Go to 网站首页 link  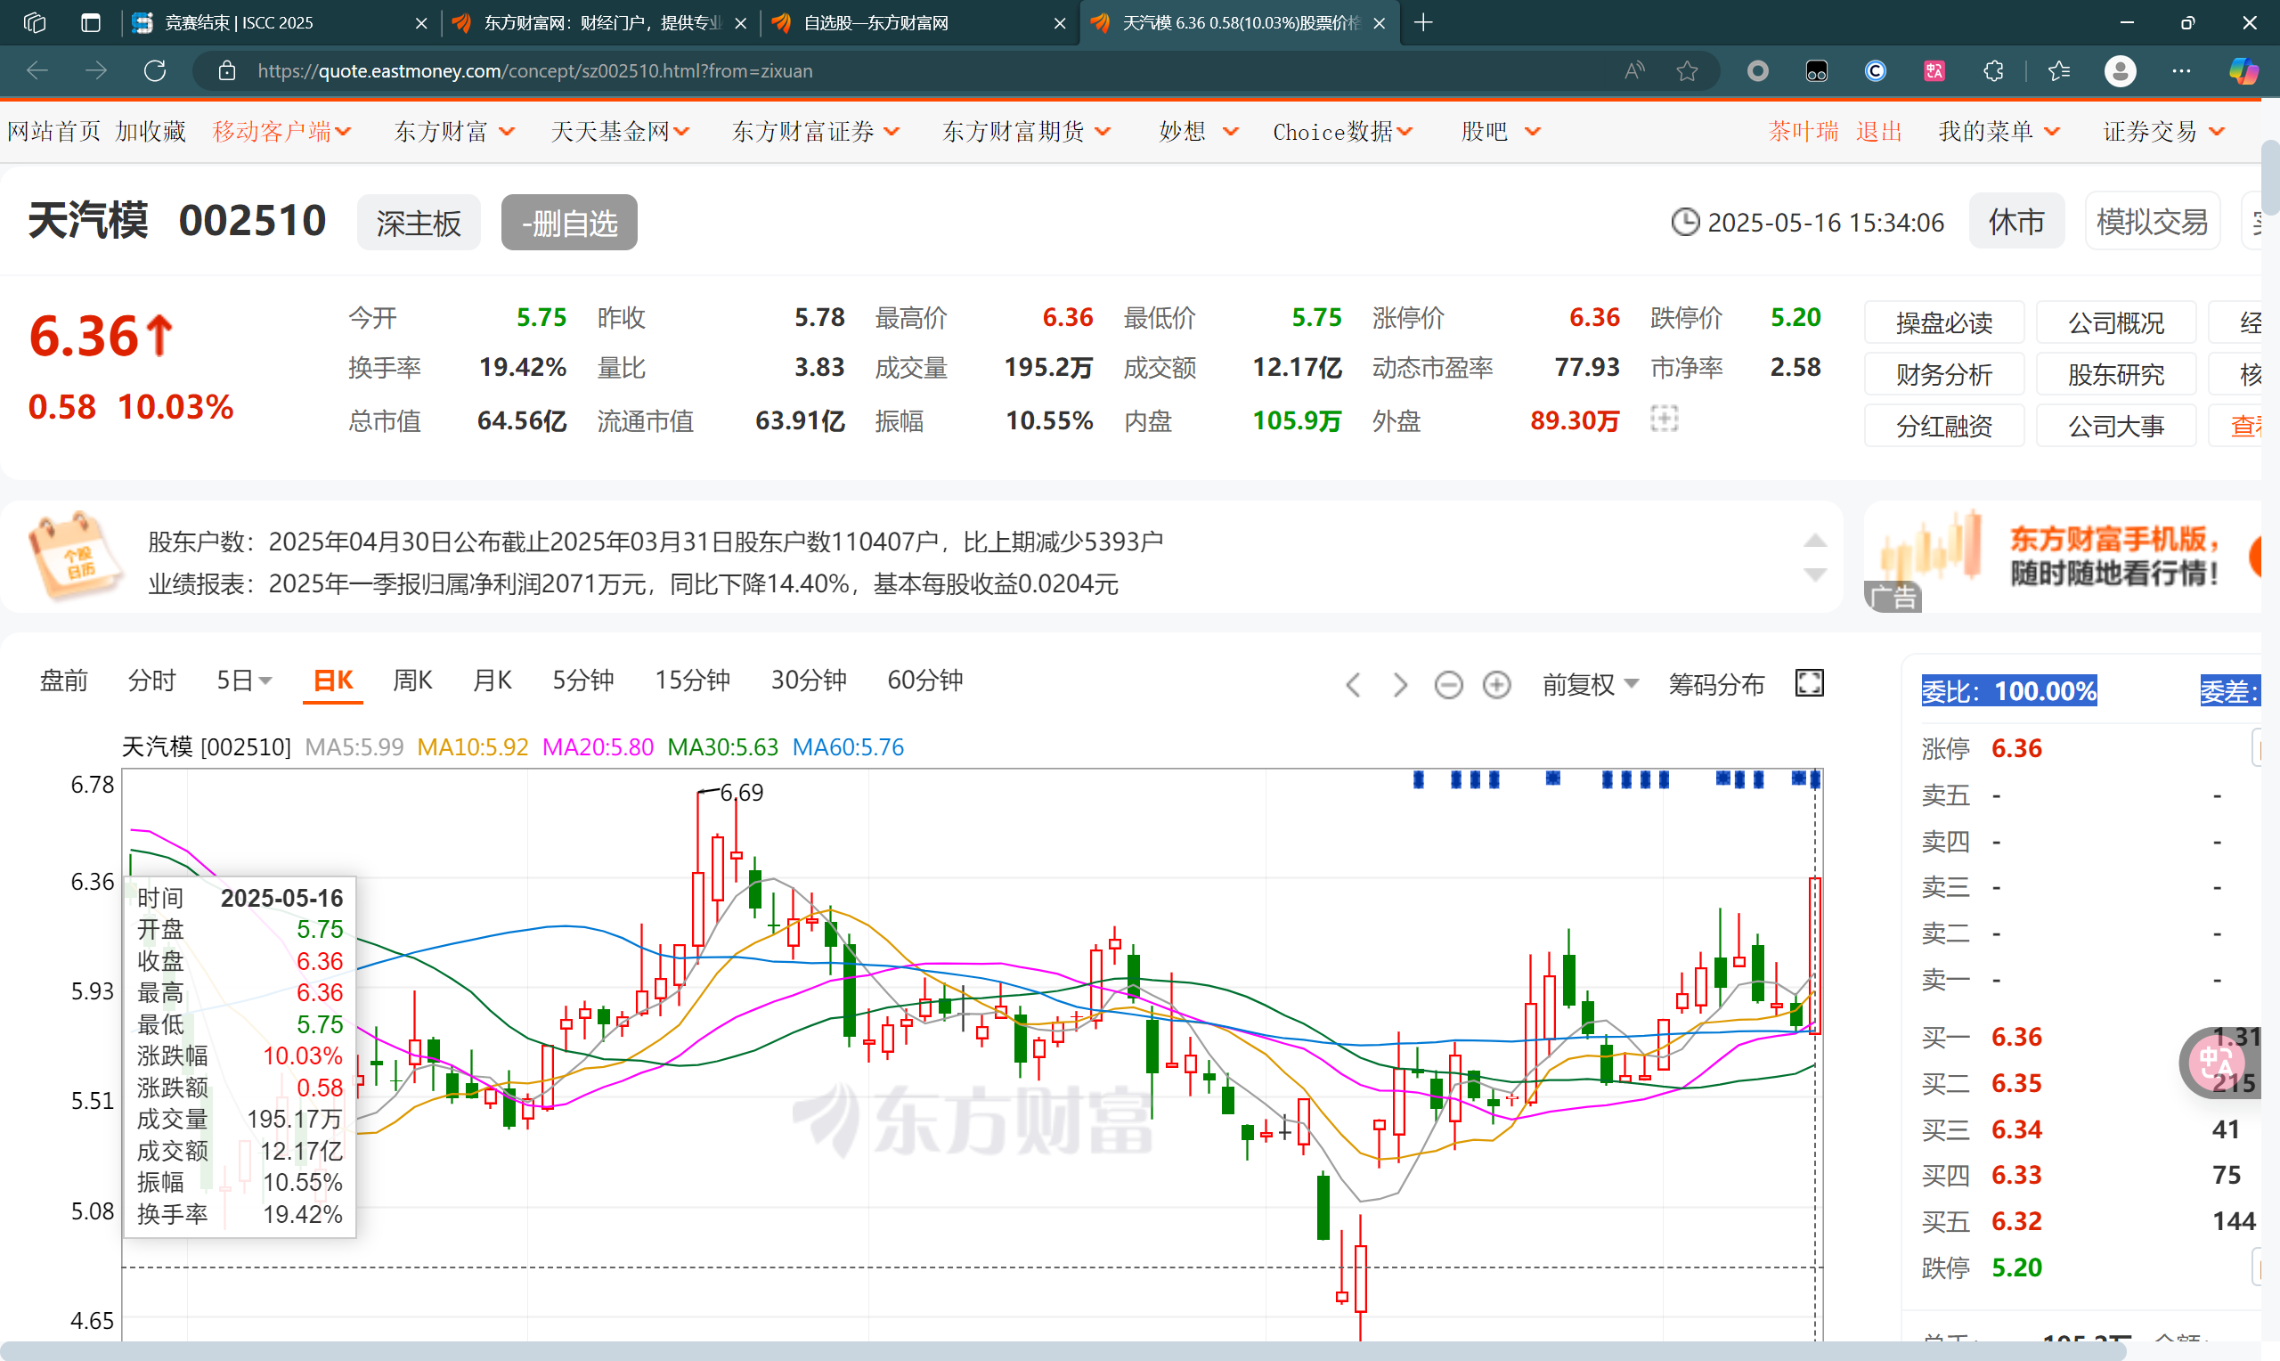53,131
